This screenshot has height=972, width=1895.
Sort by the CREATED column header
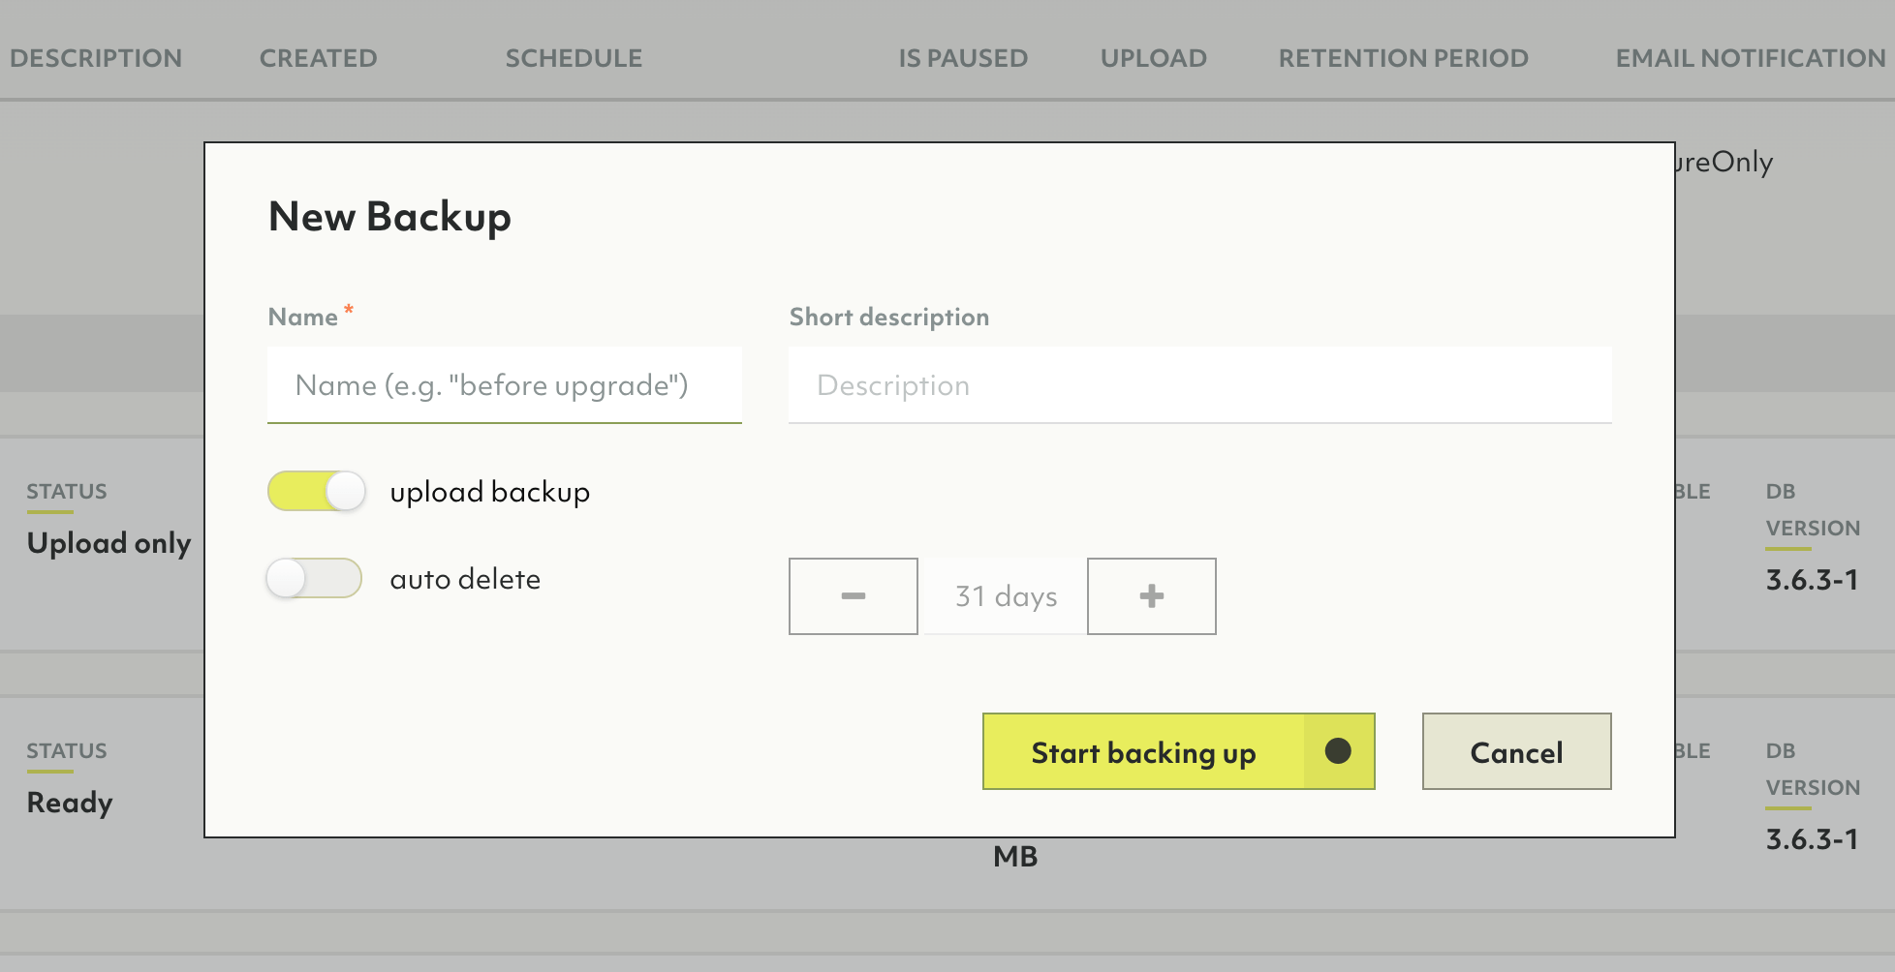318,58
